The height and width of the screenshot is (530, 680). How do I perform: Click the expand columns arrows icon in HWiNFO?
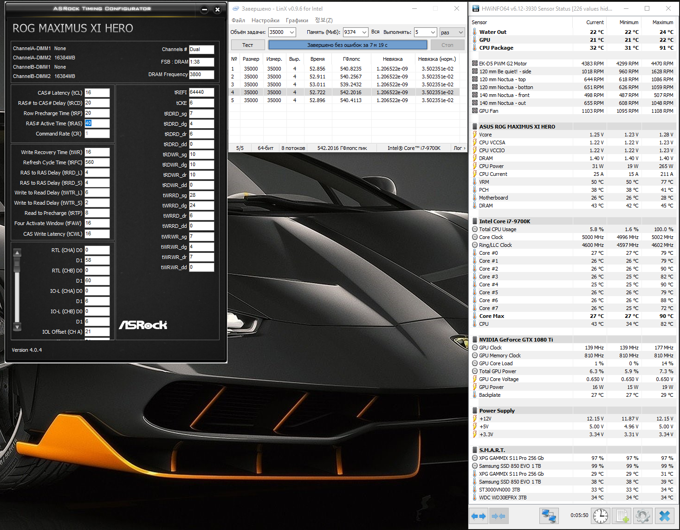[479, 516]
